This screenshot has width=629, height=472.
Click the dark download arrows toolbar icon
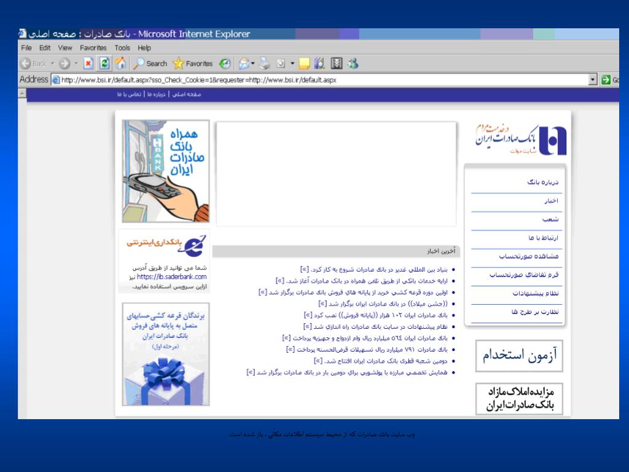click(x=336, y=63)
